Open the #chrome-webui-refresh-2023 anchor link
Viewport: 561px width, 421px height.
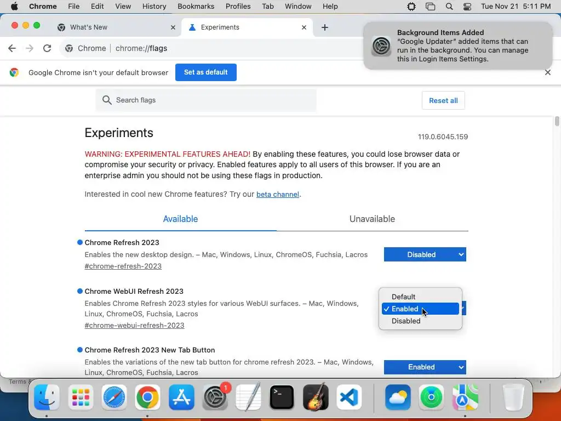click(x=135, y=326)
